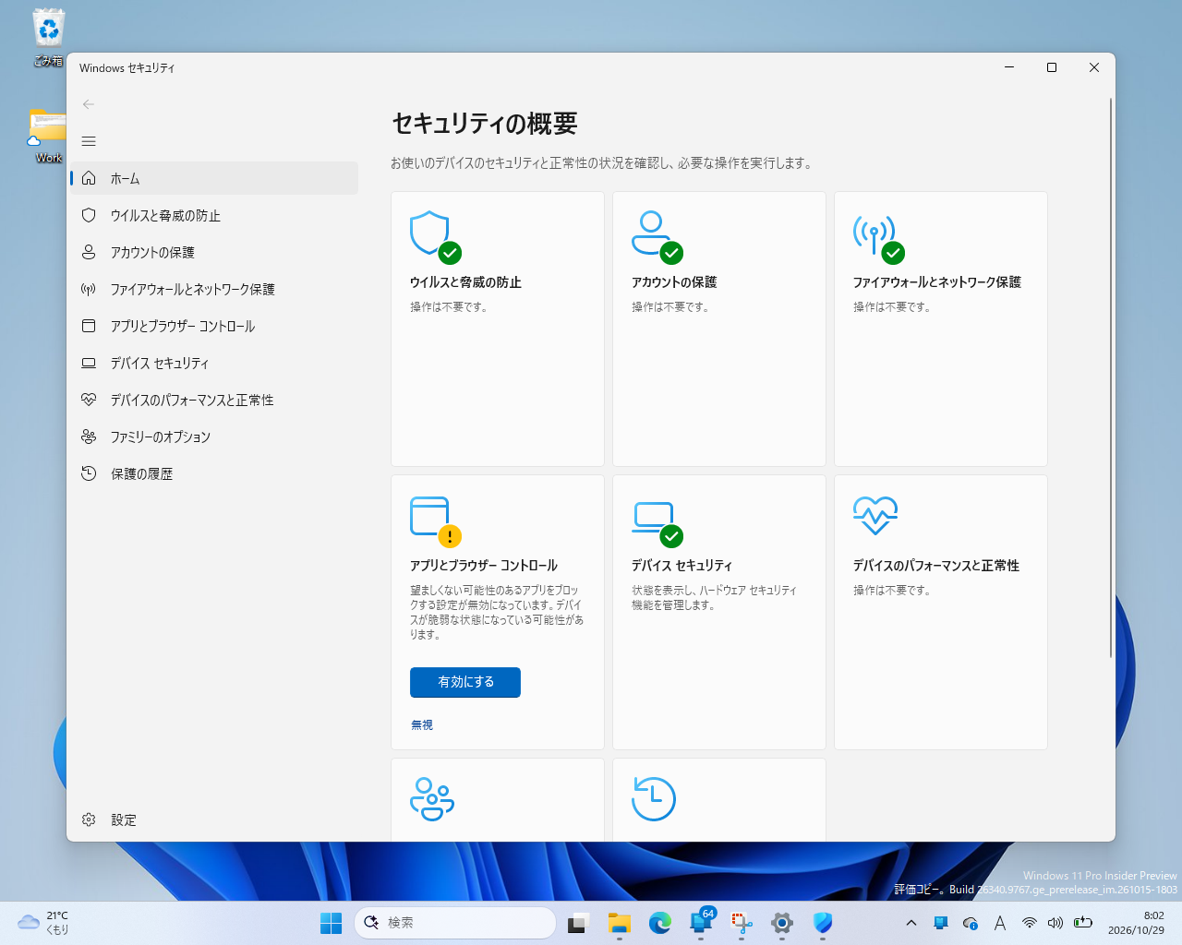This screenshot has width=1182, height=945.
Task: Open the デバイスのパフォーマンスと正常性 heart card
Action: tap(941, 612)
